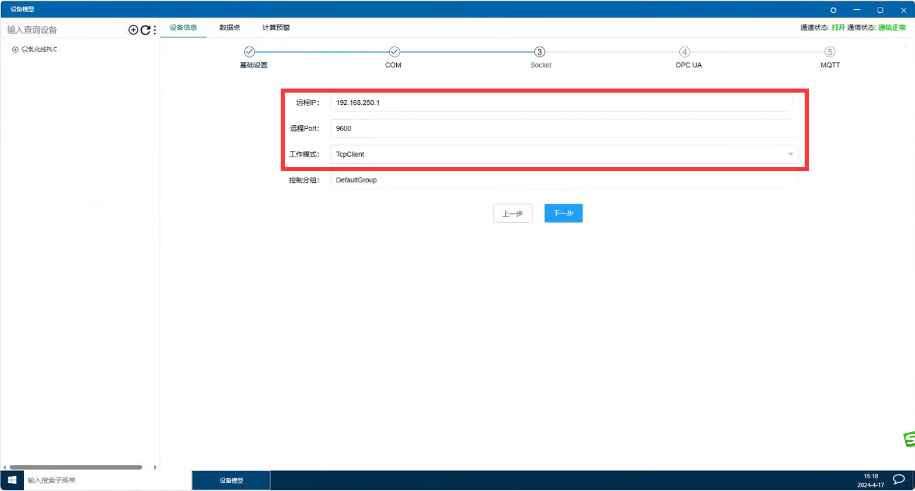The image size is (915, 491).
Task: Click the 上一步 previous button
Action: pos(512,213)
